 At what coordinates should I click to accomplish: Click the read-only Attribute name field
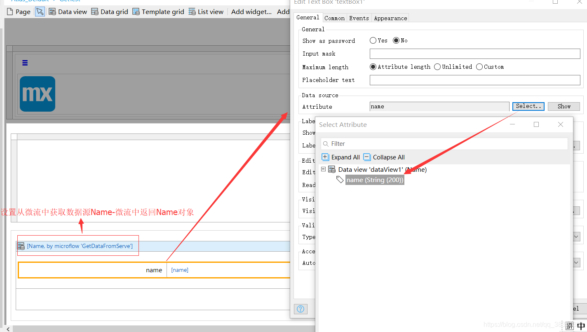click(x=439, y=106)
